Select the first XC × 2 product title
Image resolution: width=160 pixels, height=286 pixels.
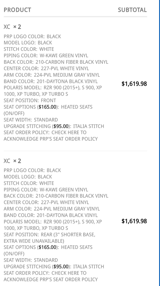[x=12, y=27]
